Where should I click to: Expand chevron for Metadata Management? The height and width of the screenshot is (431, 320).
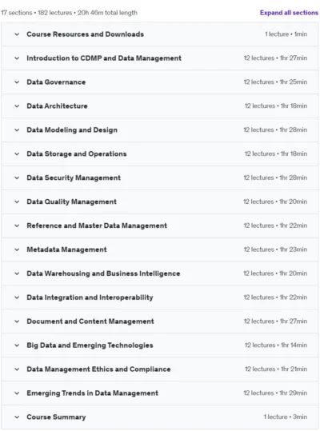click(17, 249)
